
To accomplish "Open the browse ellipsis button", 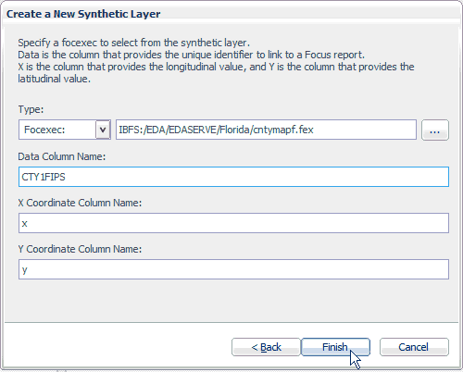I will tap(435, 130).
